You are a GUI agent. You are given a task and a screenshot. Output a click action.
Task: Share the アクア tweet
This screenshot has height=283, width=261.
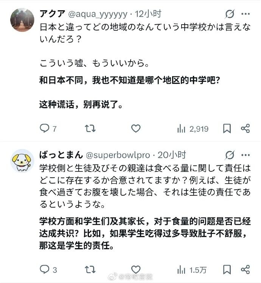click(x=245, y=129)
